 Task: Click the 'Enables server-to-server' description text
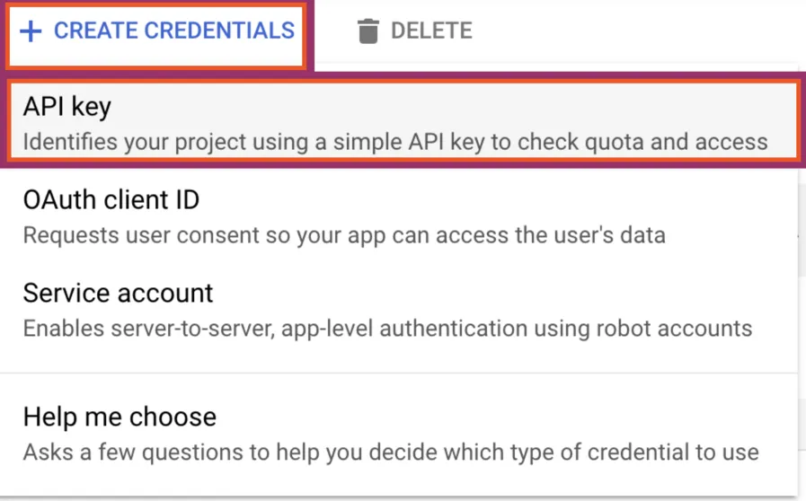tap(387, 329)
